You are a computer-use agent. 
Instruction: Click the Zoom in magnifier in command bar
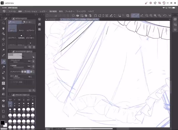click(151, 16)
